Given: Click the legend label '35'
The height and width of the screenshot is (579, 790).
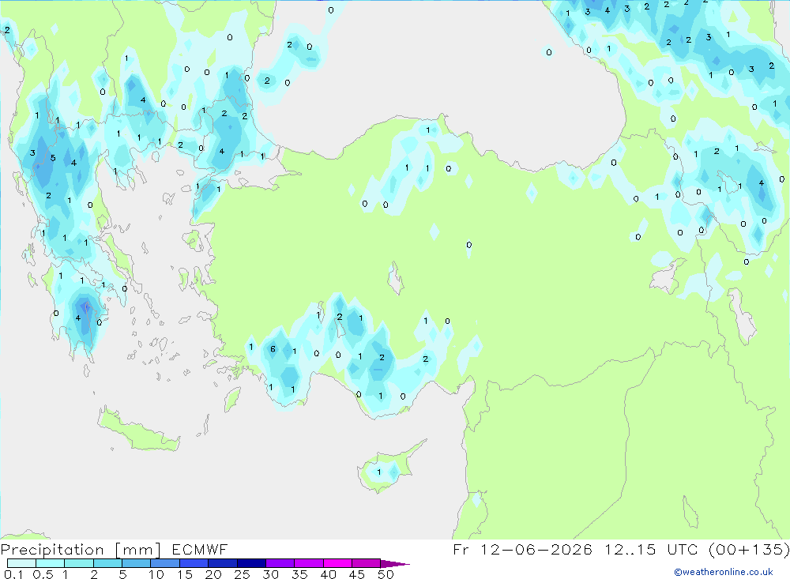Looking at the screenshot, I should tap(299, 574).
